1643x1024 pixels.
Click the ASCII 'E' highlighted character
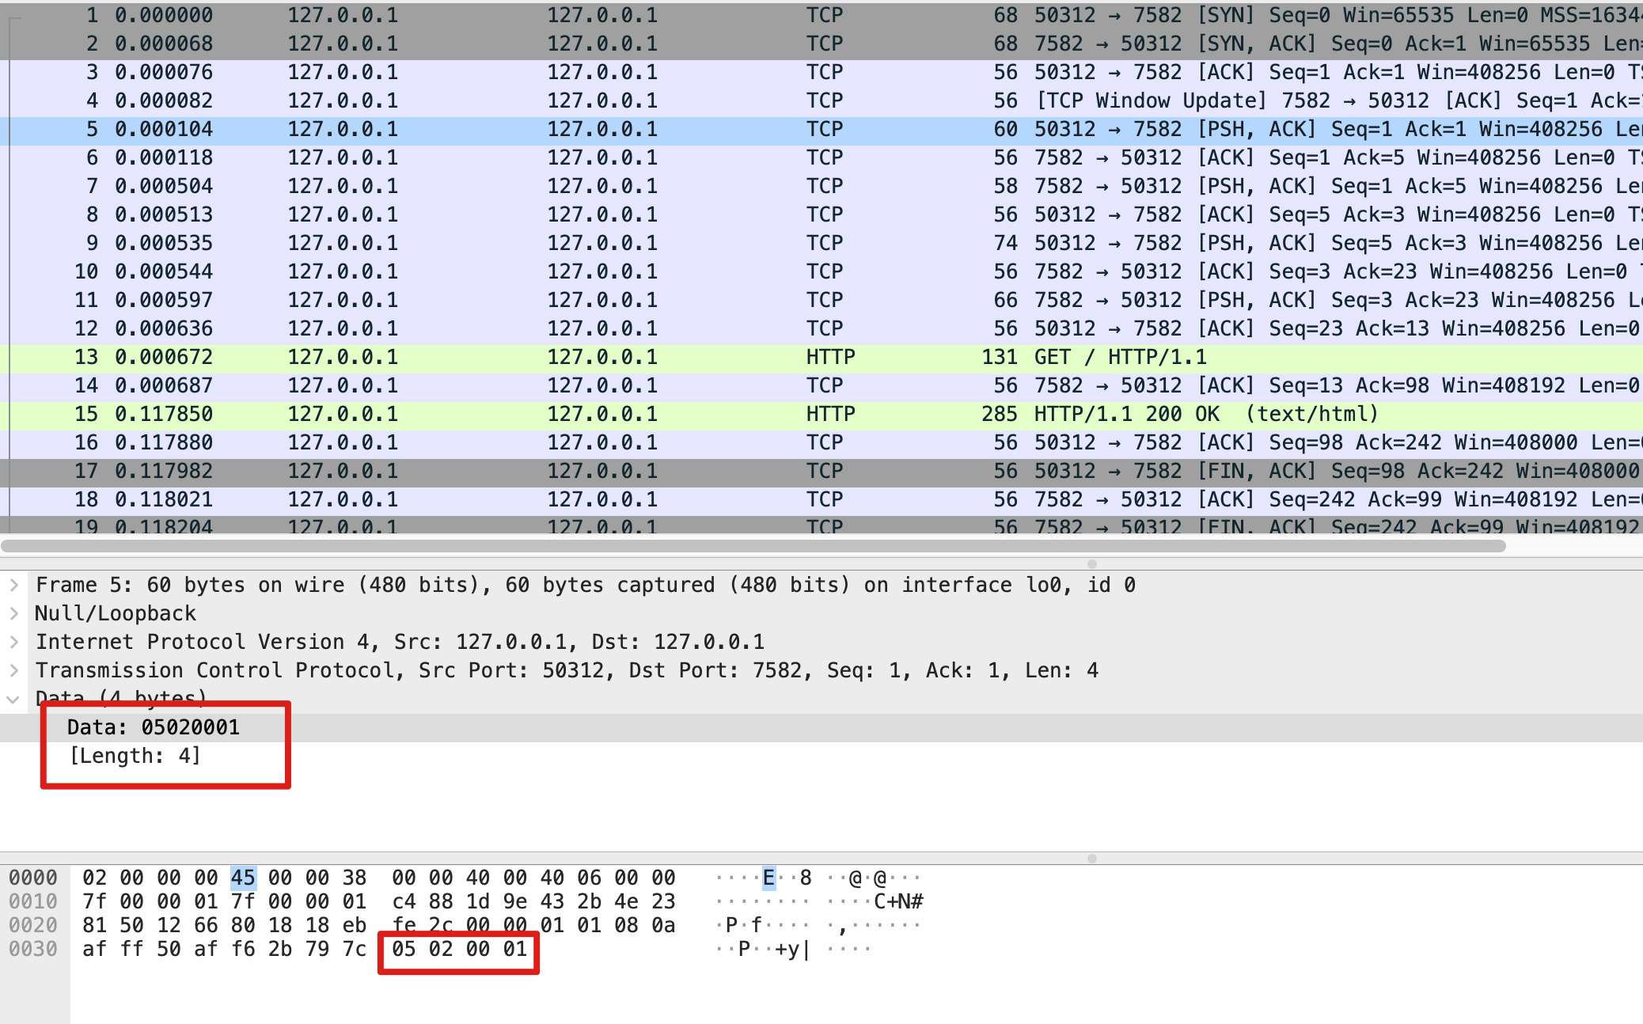[768, 878]
